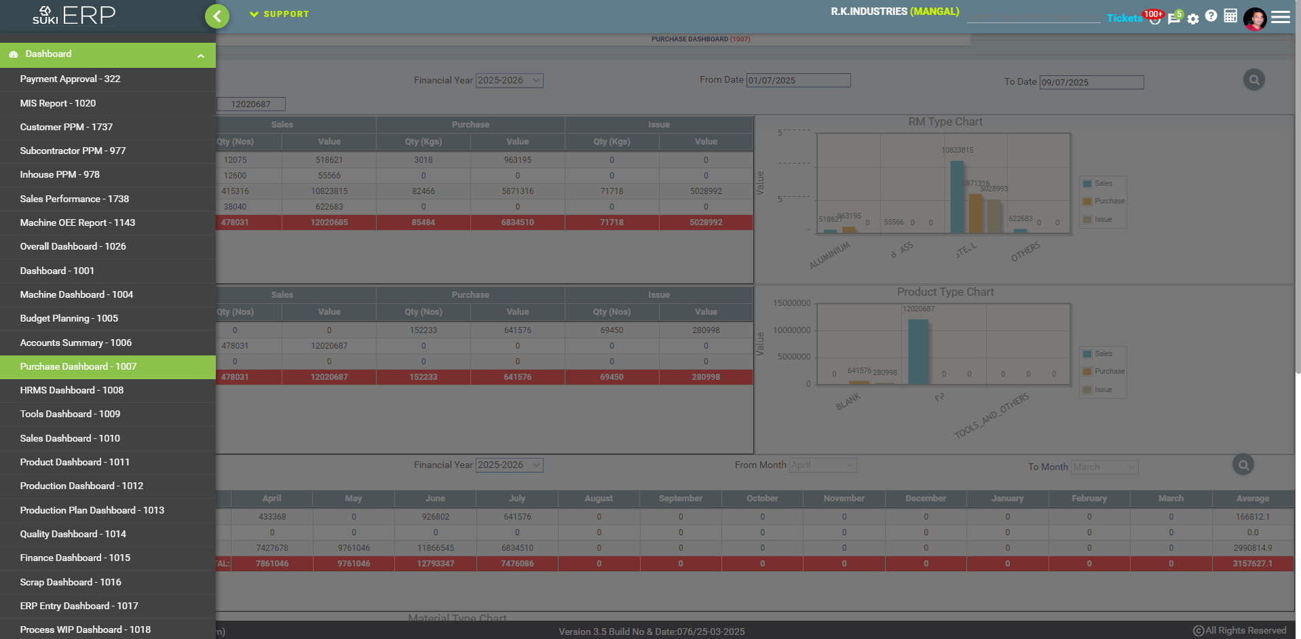Open the top Financial Year dropdown
The image size is (1301, 639).
509,81
